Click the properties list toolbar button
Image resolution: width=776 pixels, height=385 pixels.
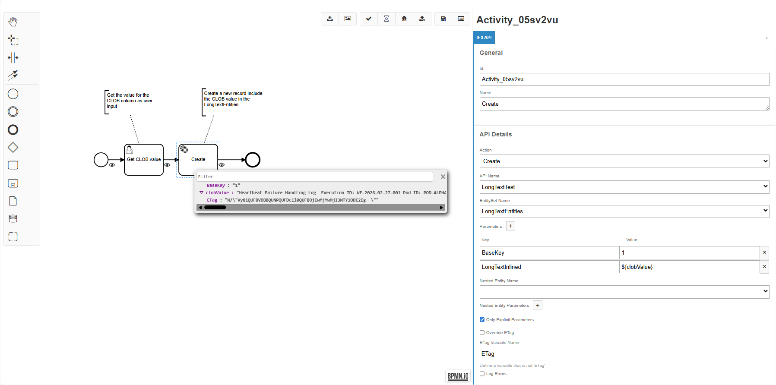[x=461, y=19]
